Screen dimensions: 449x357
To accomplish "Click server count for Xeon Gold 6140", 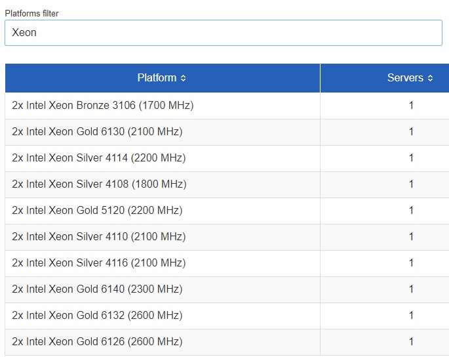I will pos(411,289).
